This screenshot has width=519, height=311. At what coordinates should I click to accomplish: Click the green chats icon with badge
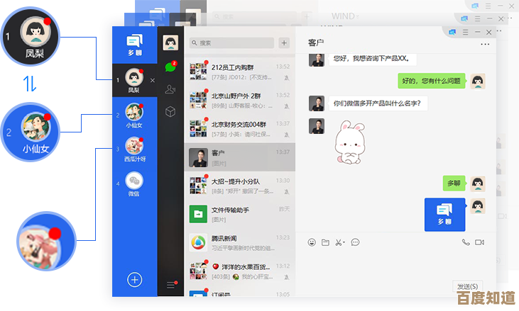(x=170, y=67)
